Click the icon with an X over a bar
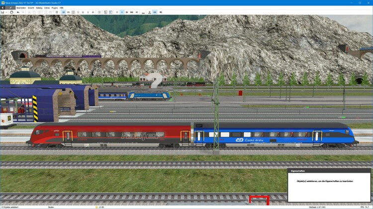Viewport: 373px width, 209px height. [x=149, y=12]
